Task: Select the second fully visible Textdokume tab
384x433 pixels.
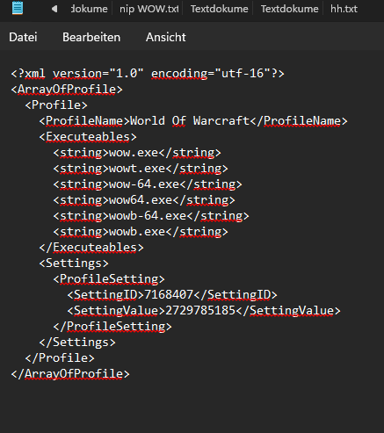Action: [289, 9]
